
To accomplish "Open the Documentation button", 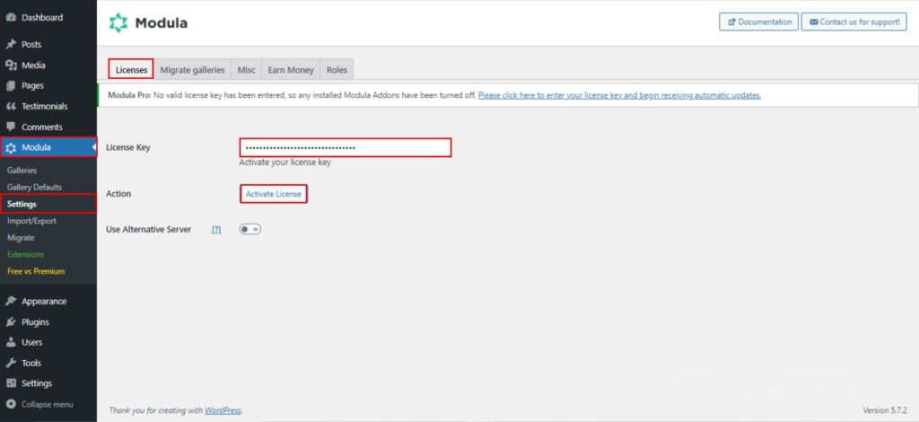I will (758, 22).
